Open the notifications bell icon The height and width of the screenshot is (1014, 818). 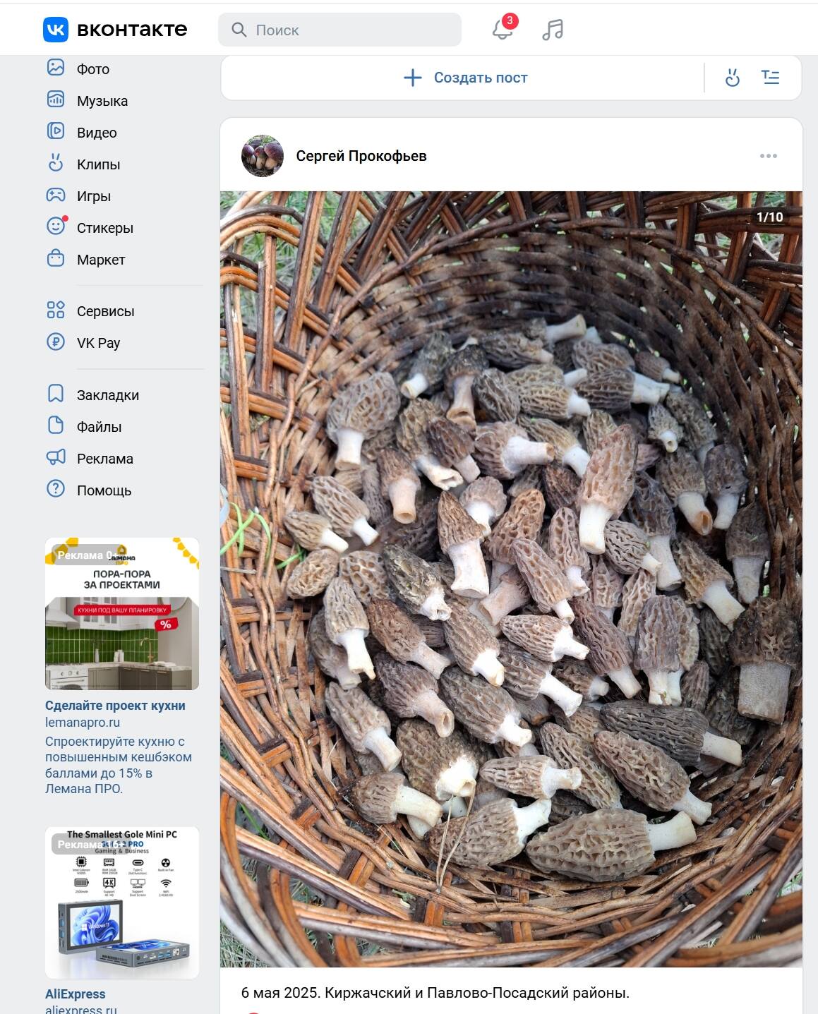(x=503, y=30)
